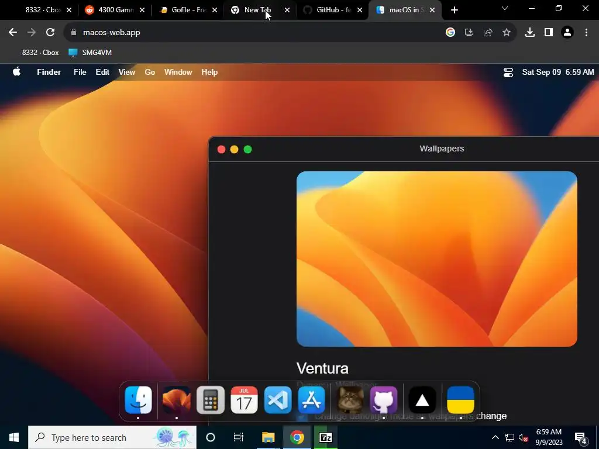Click the Windows taskbar clock

[x=549, y=437]
